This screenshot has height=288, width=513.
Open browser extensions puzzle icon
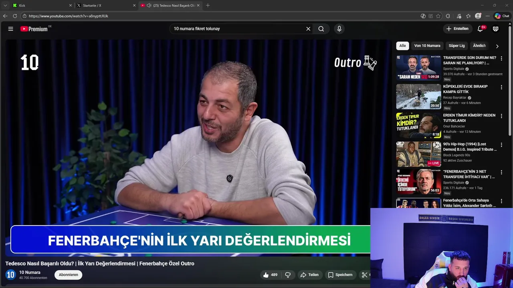(448, 16)
